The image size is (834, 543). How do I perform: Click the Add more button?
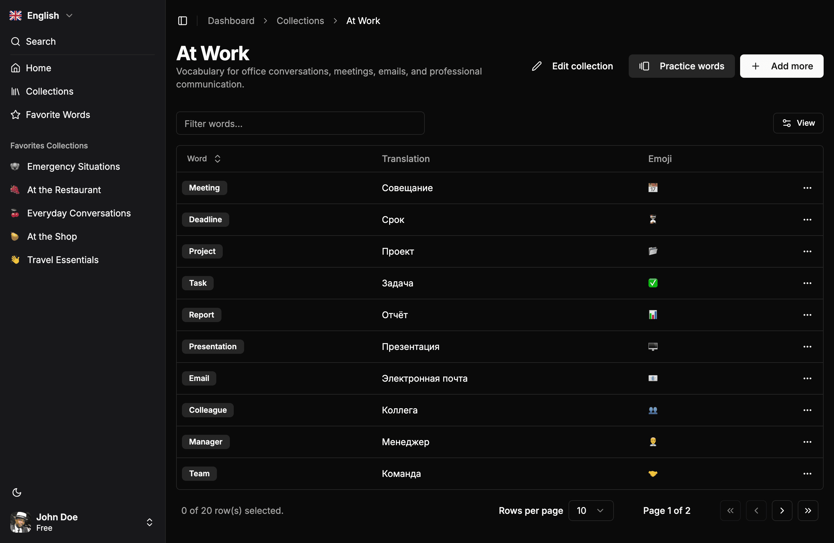pyautogui.click(x=782, y=66)
